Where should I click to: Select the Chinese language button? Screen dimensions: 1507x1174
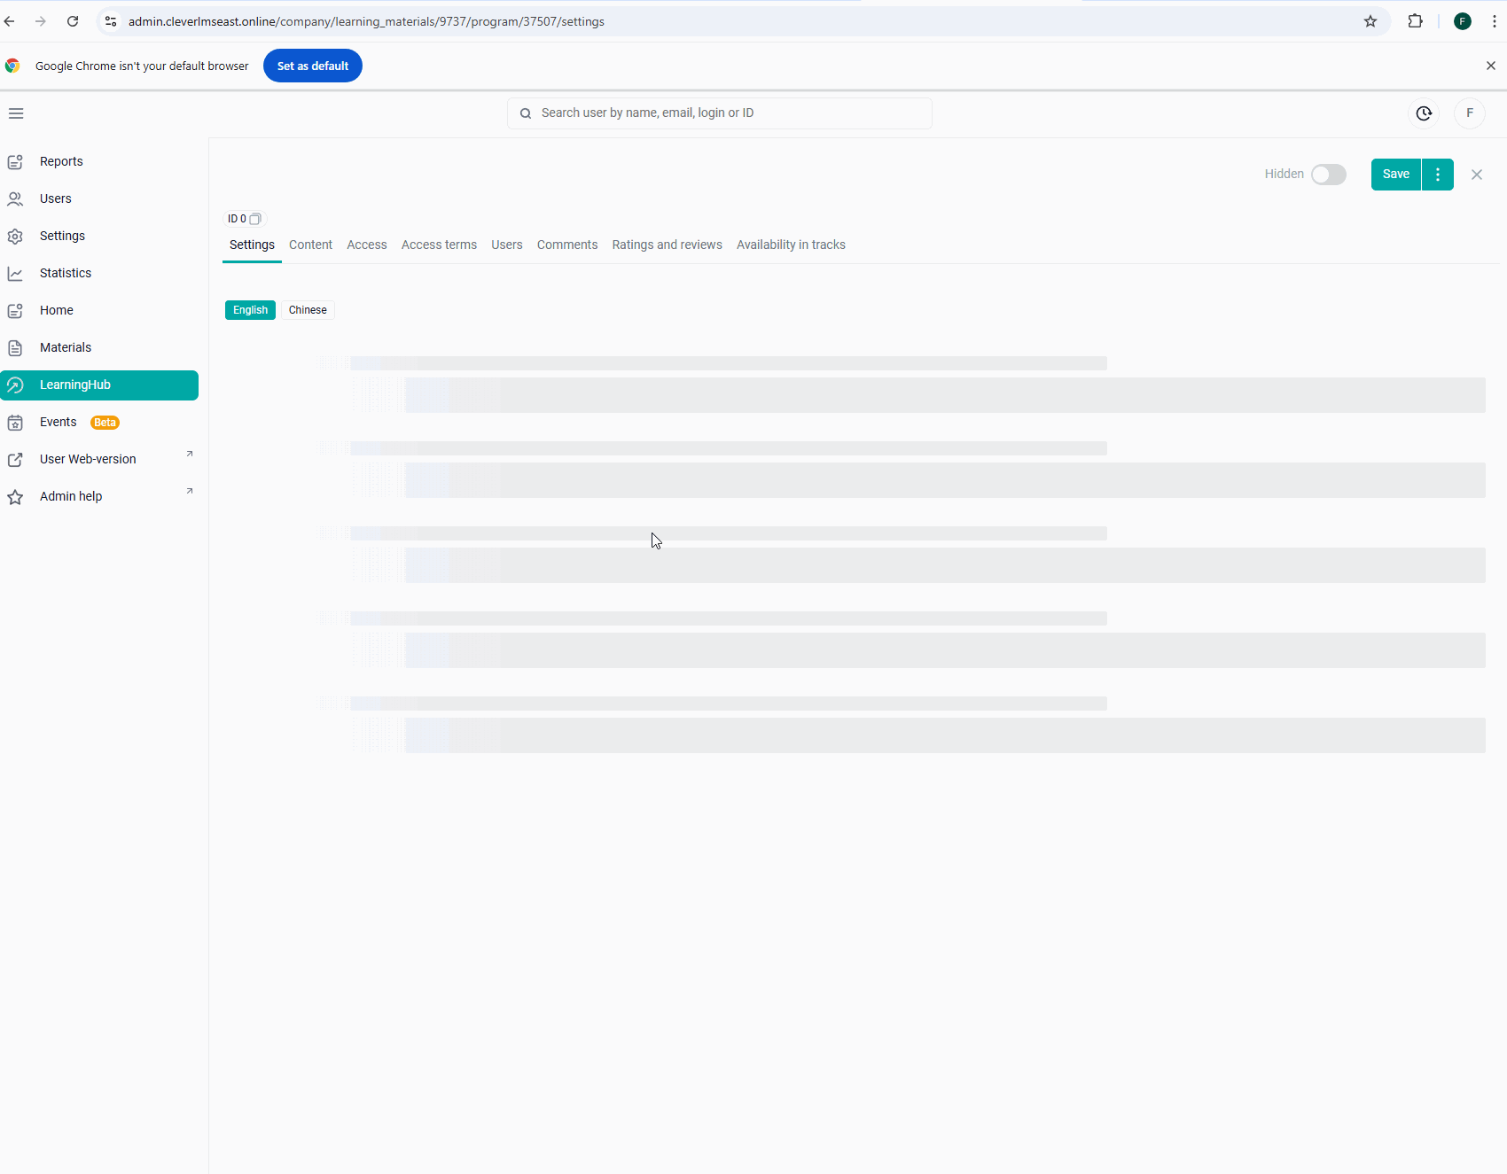pyautogui.click(x=308, y=310)
